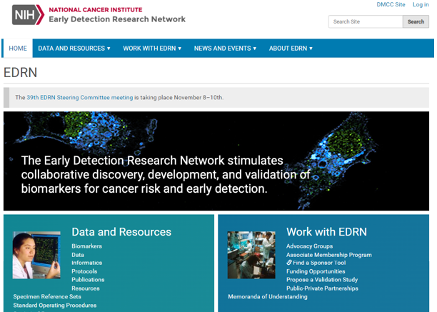Go to the Home tab
The height and width of the screenshot is (312, 437).
tap(18, 49)
